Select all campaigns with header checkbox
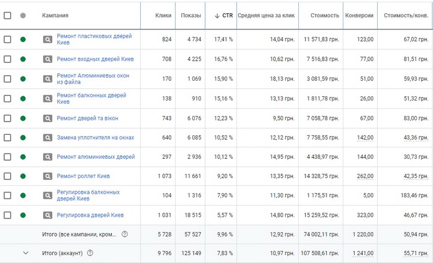This screenshot has width=433, height=263. point(7,16)
